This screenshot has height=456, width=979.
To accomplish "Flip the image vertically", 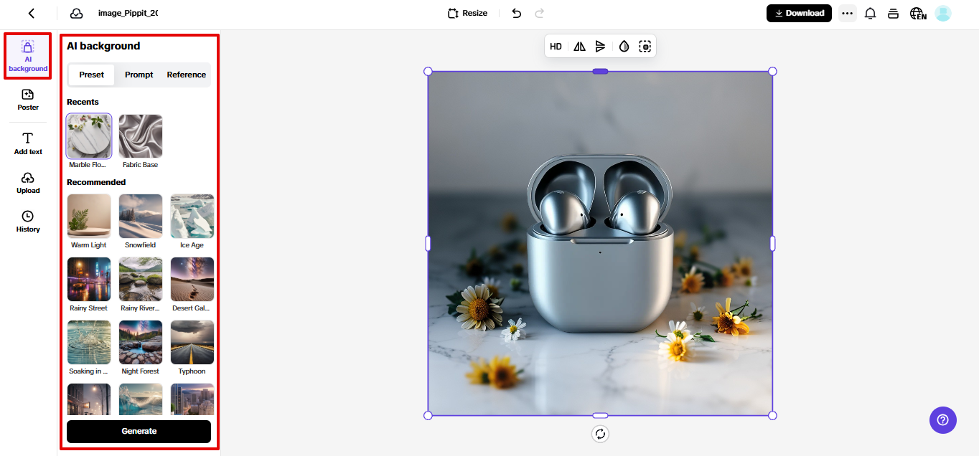I will tap(601, 46).
